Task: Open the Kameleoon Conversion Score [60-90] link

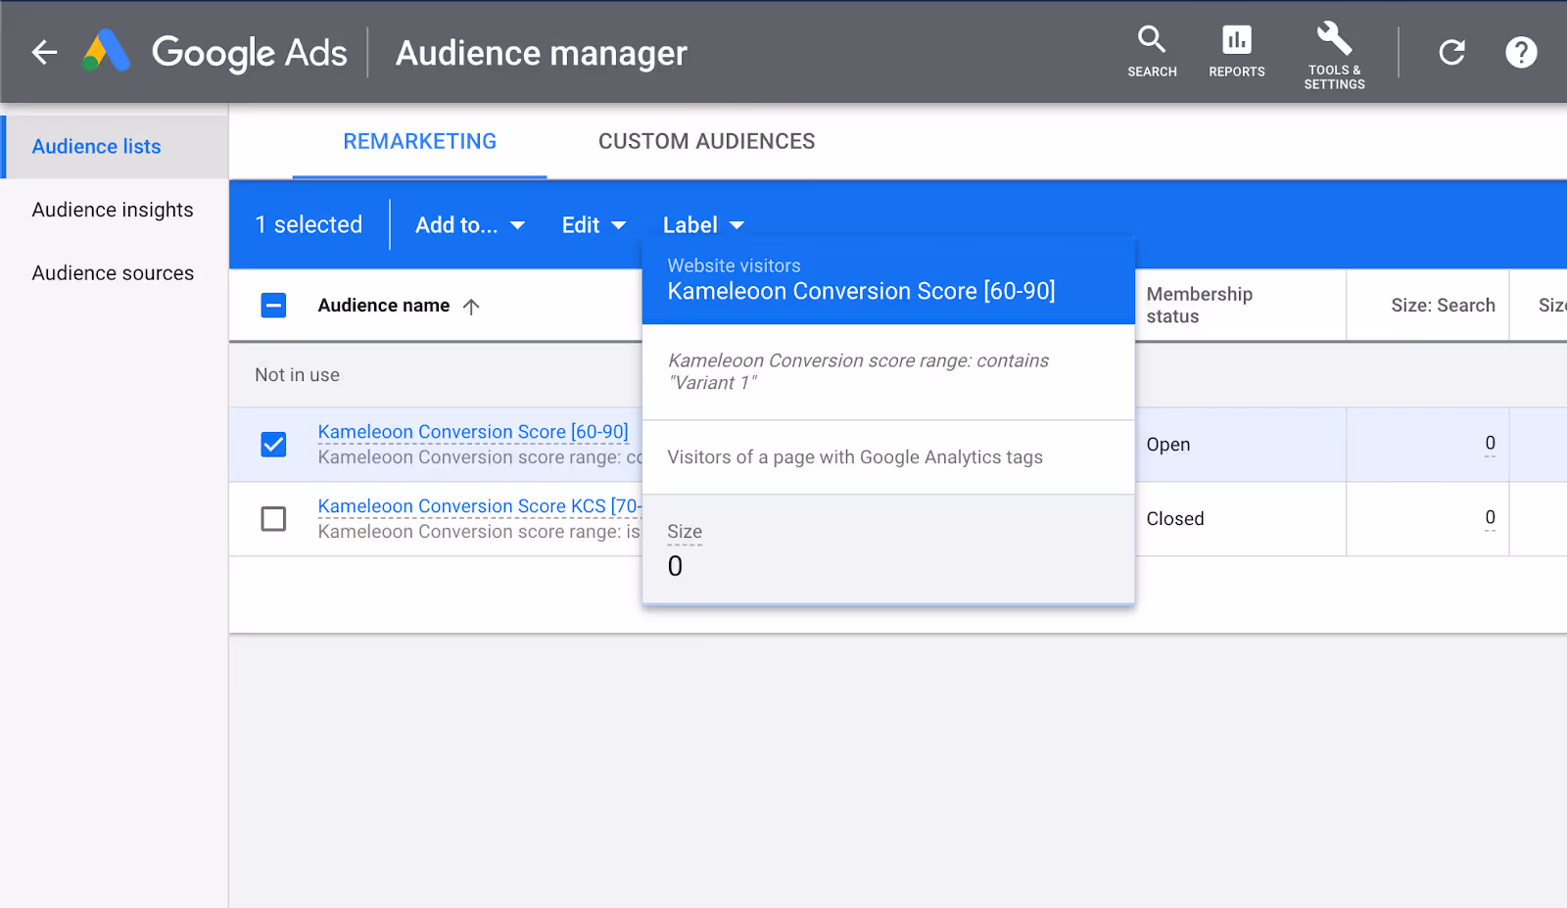Action: point(473,431)
